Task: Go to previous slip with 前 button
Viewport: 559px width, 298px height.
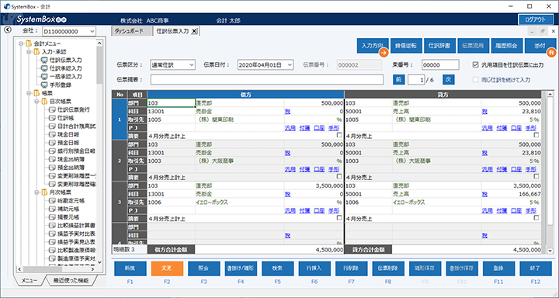Action: tap(398, 79)
